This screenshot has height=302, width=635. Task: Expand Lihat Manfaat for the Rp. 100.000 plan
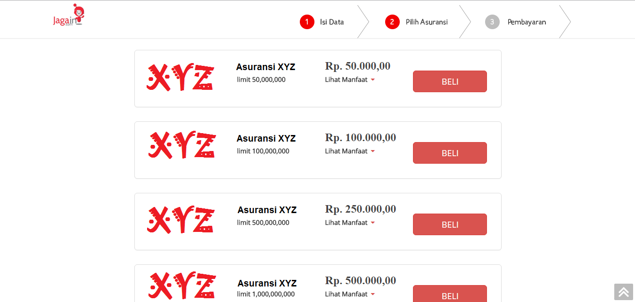point(350,151)
